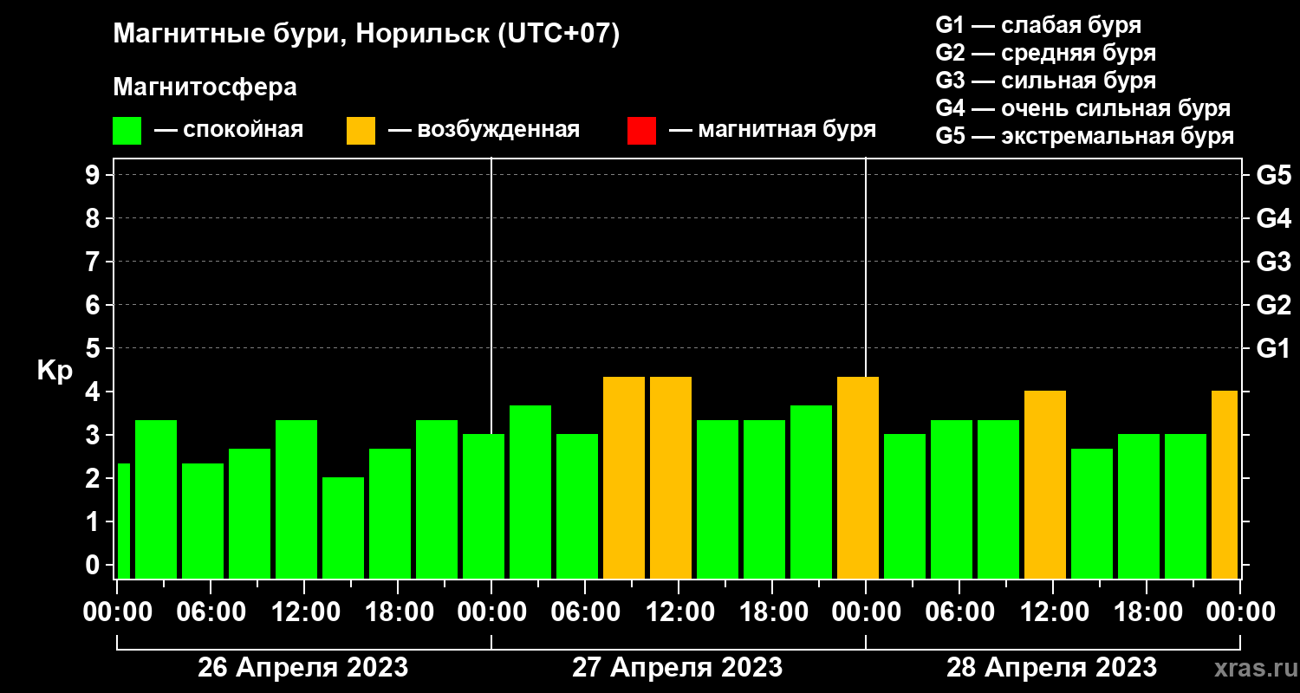Click the partial orange bar ending 28 April
Viewport: 1300px width, 693px height.
[1225, 484]
